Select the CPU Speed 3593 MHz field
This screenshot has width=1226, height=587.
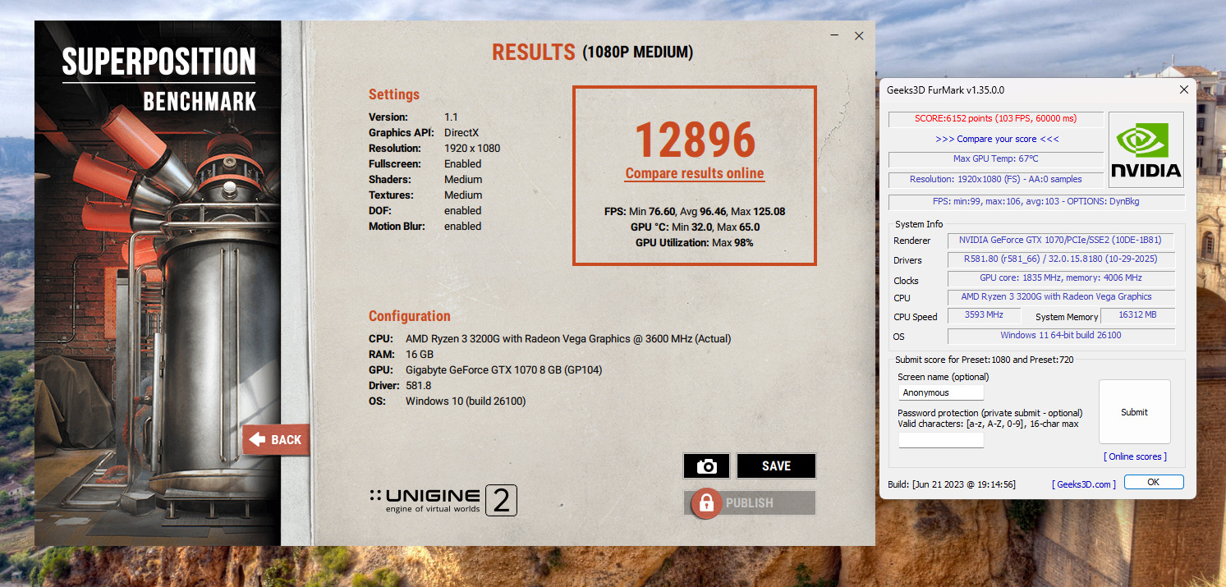pos(984,315)
